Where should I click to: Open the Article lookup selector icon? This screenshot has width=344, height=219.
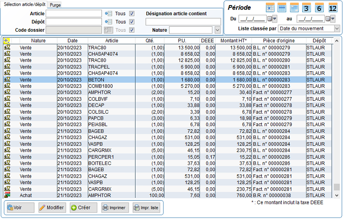coord(108,13)
